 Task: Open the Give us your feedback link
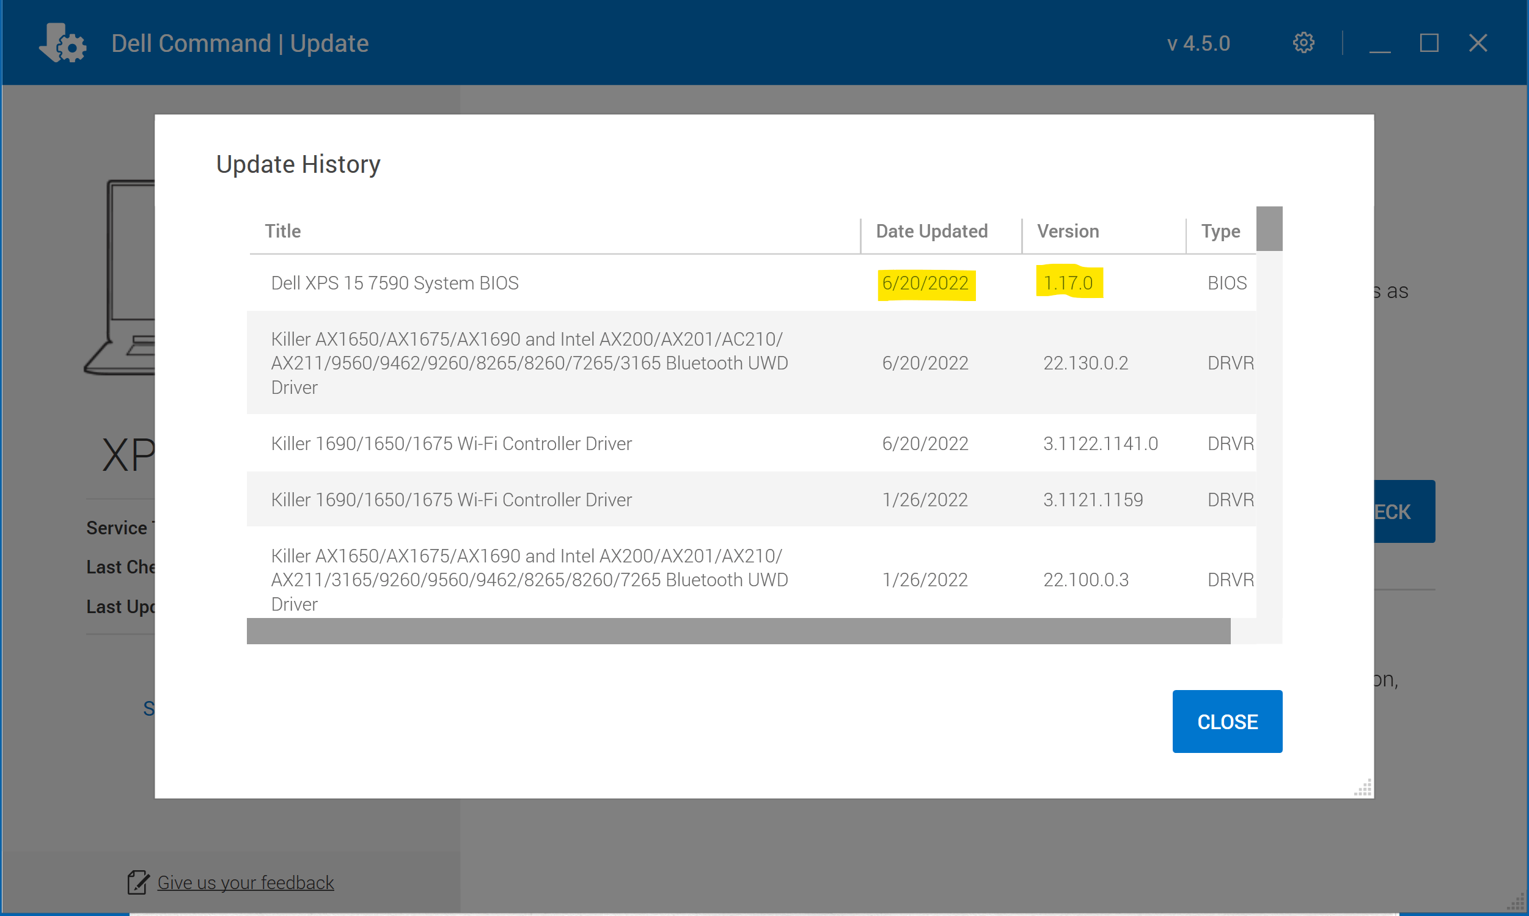coord(245,882)
